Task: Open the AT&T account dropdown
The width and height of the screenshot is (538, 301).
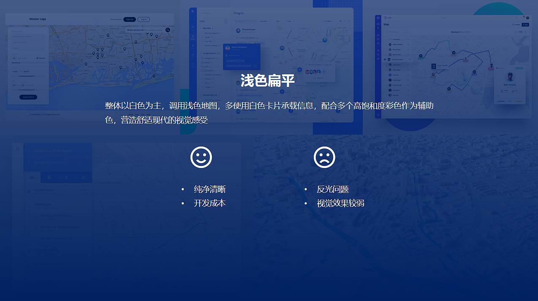Action: tap(389, 18)
